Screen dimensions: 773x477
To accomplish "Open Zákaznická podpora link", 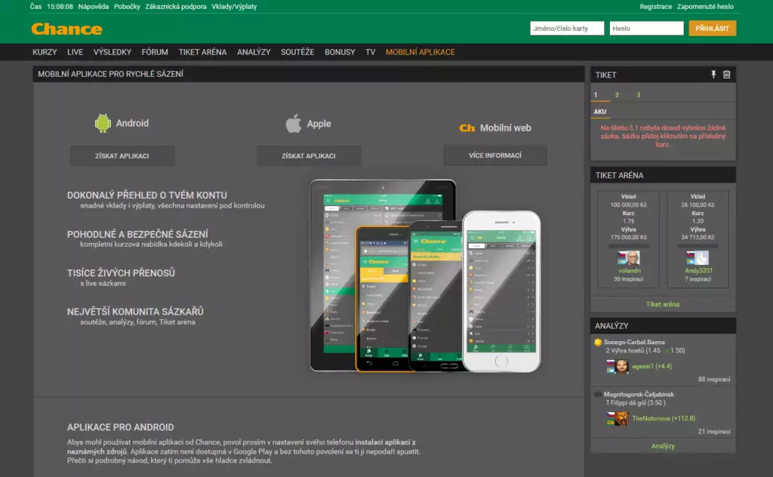I will (x=176, y=7).
